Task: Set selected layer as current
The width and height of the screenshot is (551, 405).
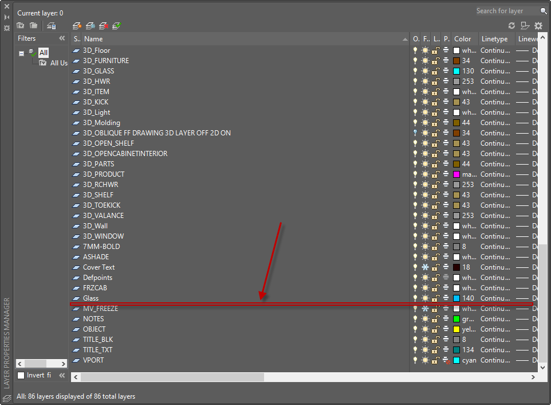Action: (116, 25)
